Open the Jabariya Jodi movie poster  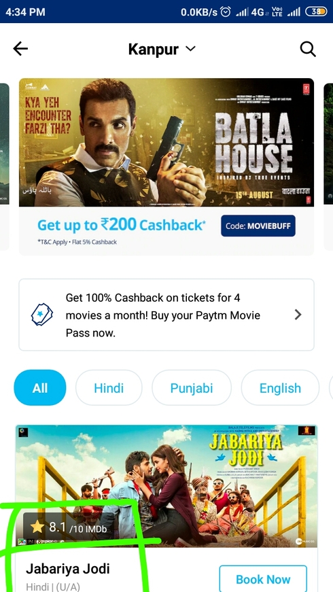[x=166, y=486]
